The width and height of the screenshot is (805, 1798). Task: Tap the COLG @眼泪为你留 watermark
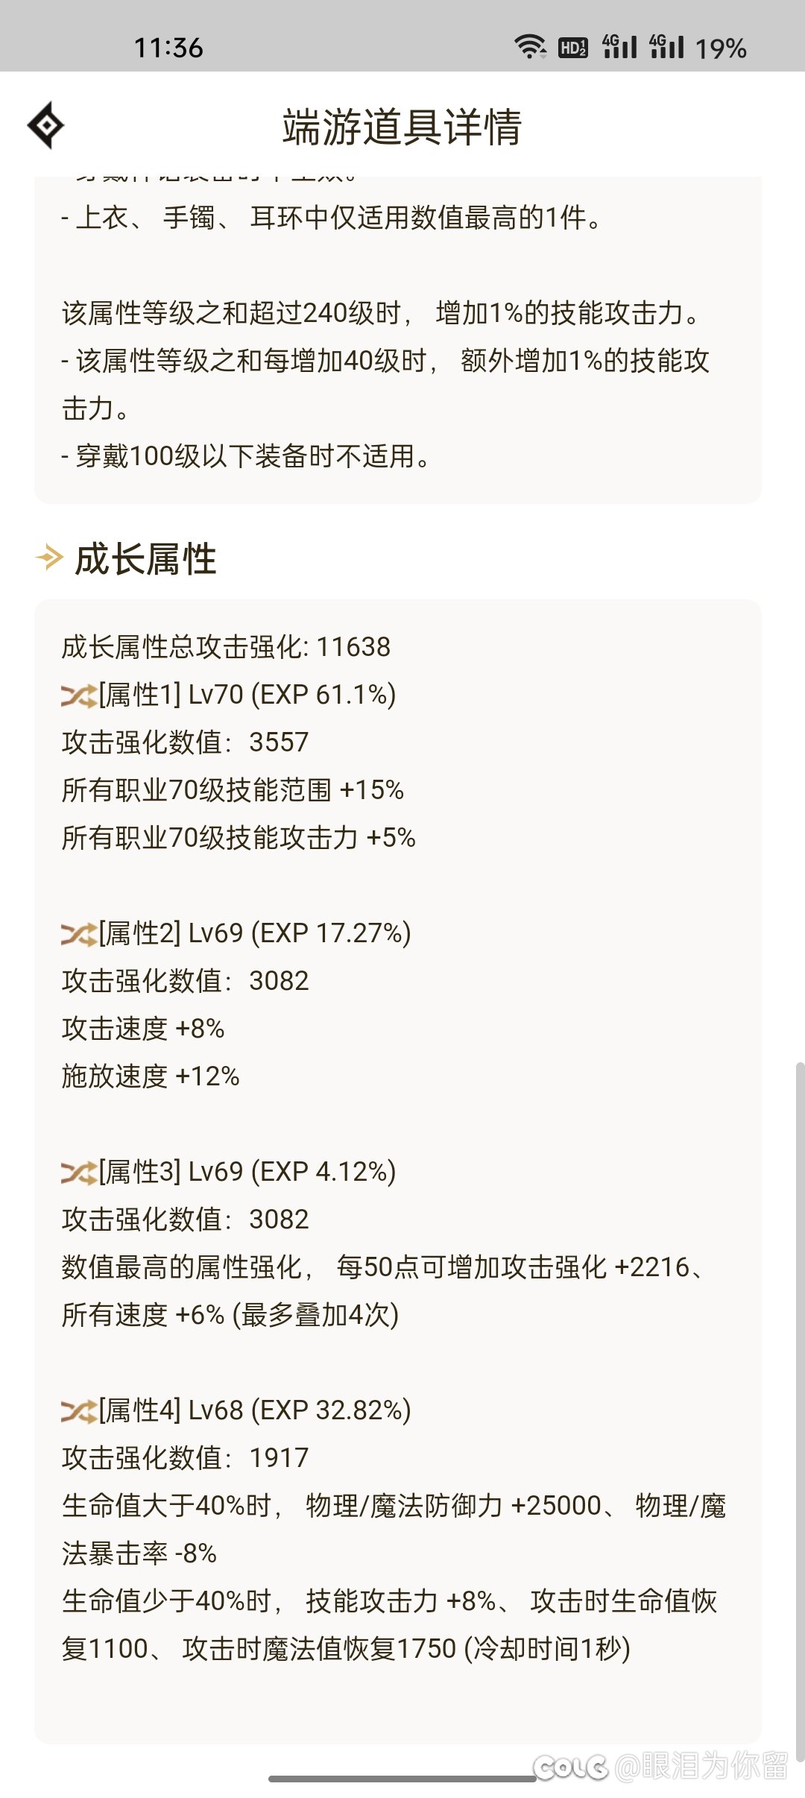click(660, 1765)
